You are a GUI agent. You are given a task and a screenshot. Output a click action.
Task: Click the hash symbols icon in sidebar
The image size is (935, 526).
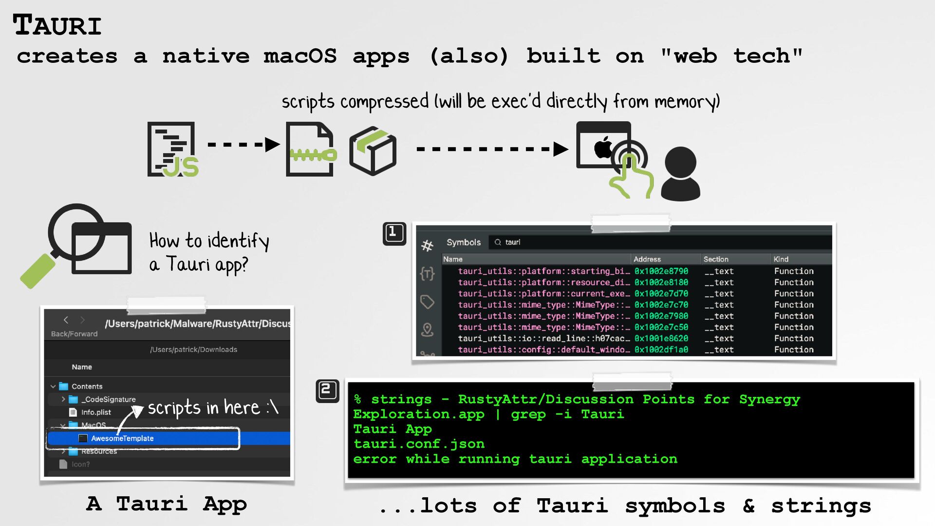(427, 245)
